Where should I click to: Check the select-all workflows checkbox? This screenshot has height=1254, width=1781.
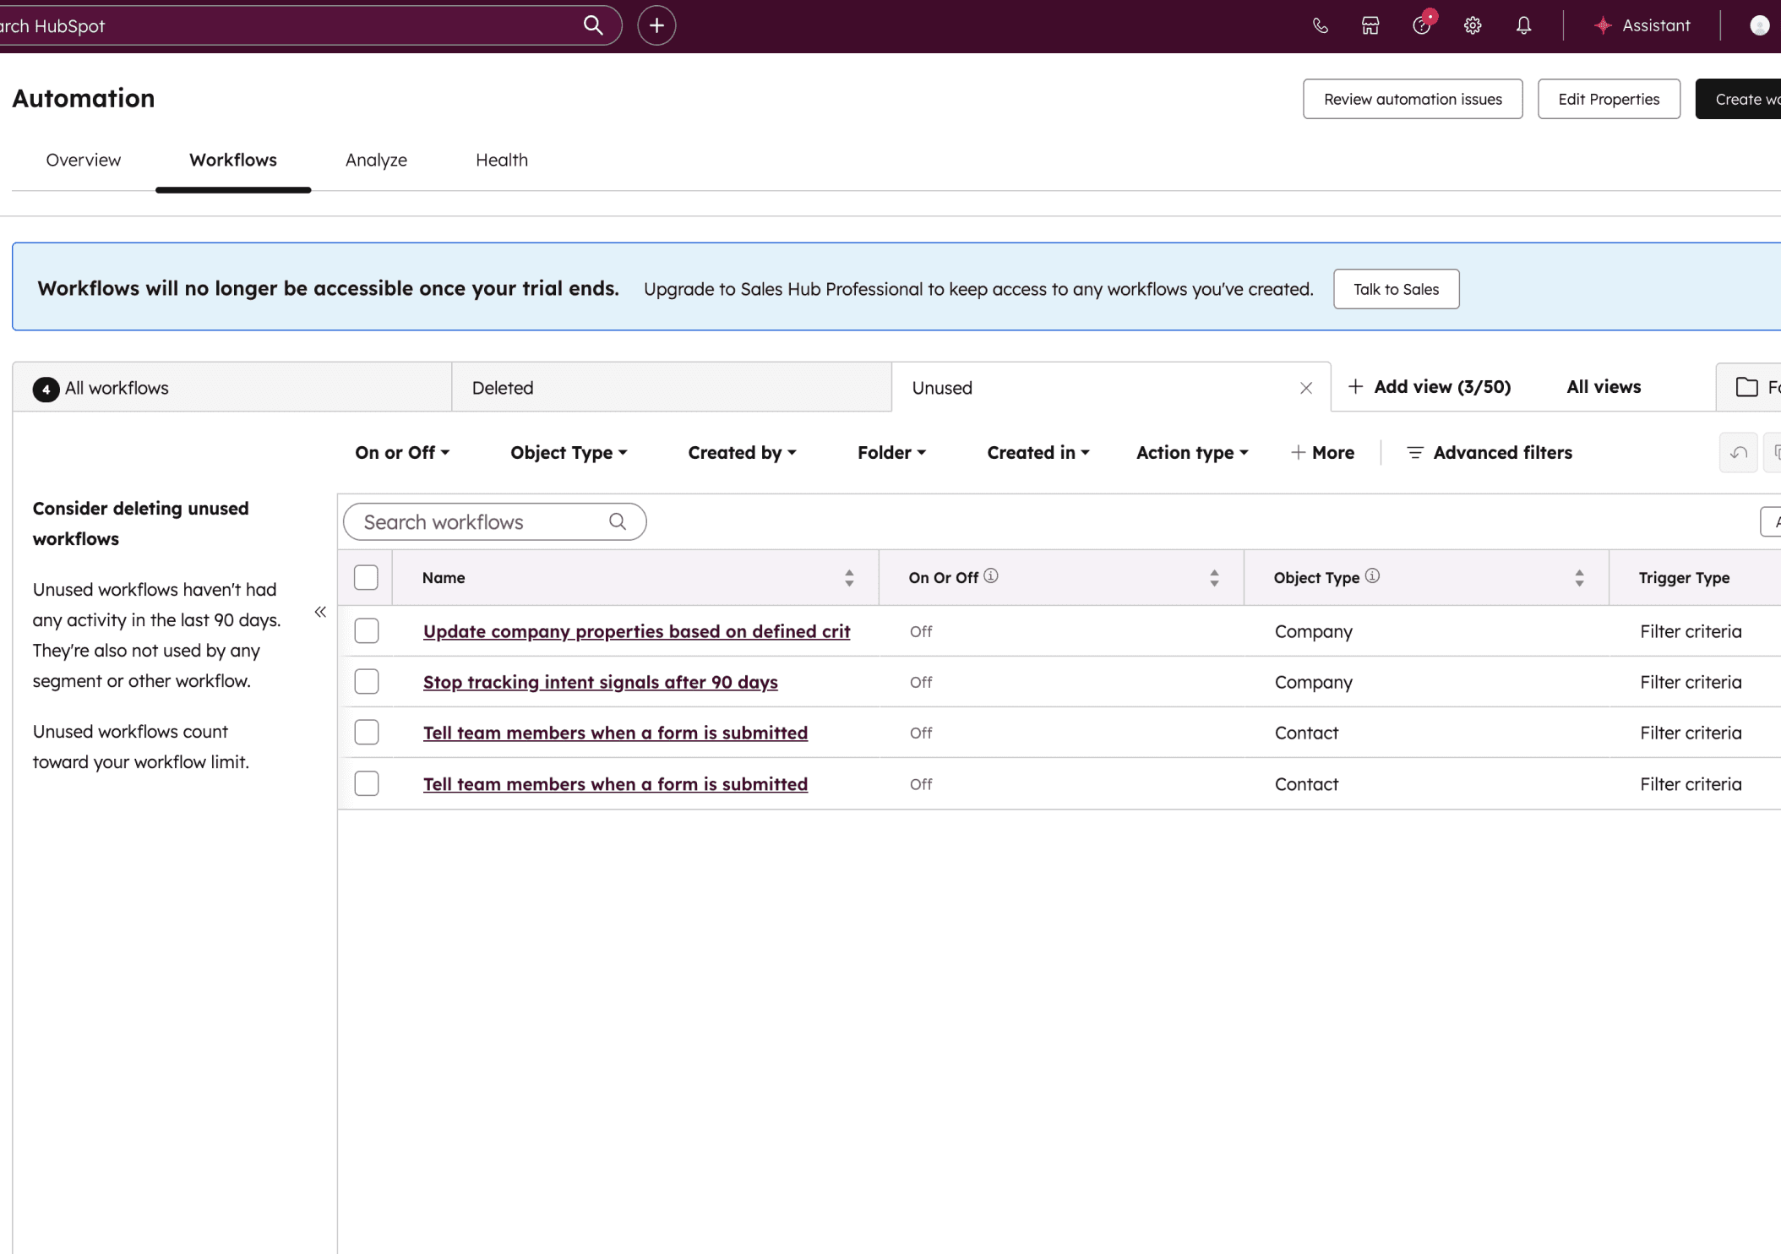[x=366, y=578]
